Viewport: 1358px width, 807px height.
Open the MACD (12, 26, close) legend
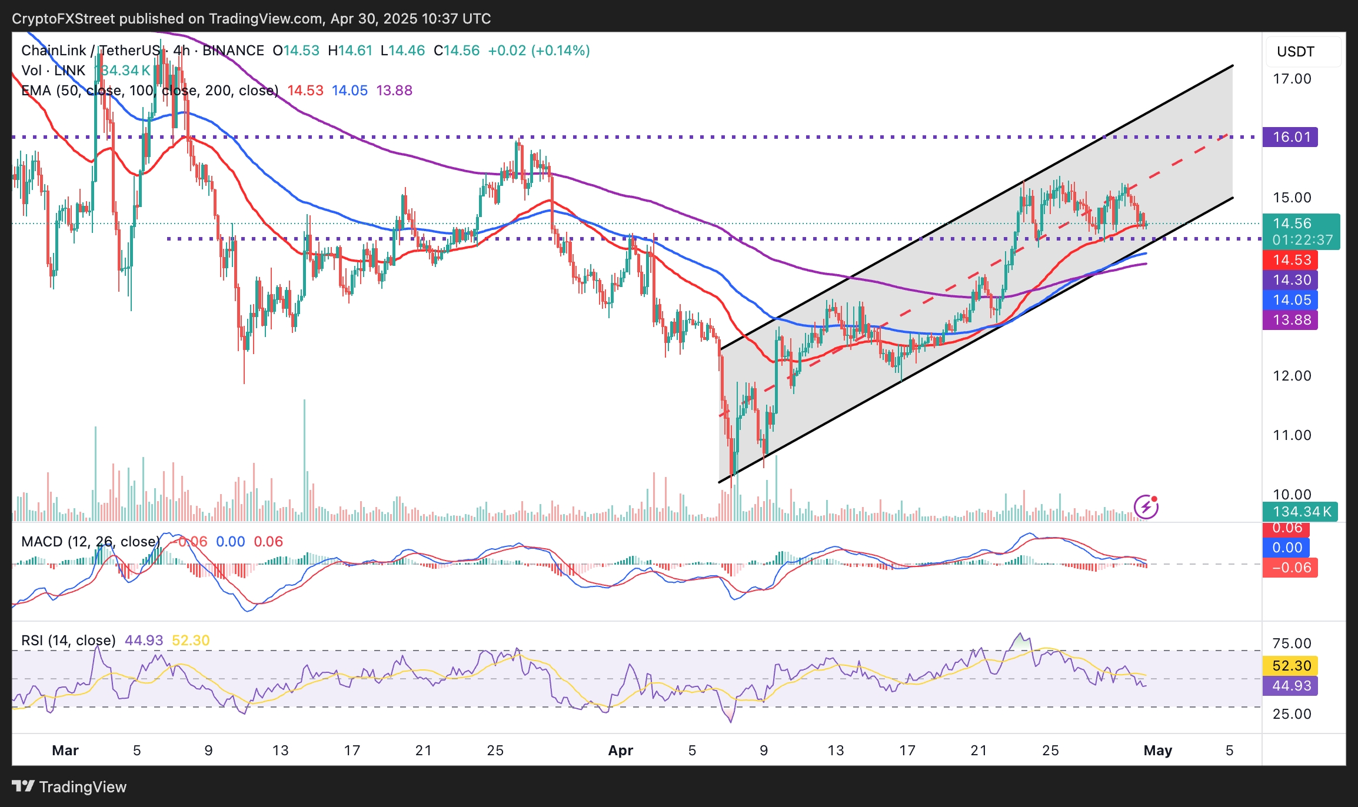pos(91,541)
